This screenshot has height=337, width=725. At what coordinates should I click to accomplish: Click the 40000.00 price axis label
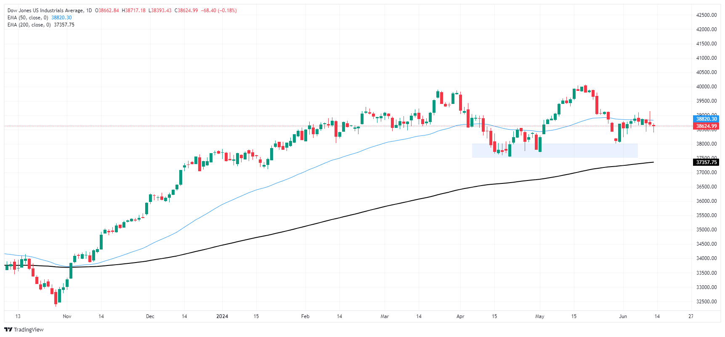point(706,87)
